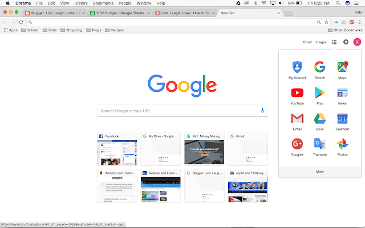Open Chrome's three-dot menu

click(360, 22)
